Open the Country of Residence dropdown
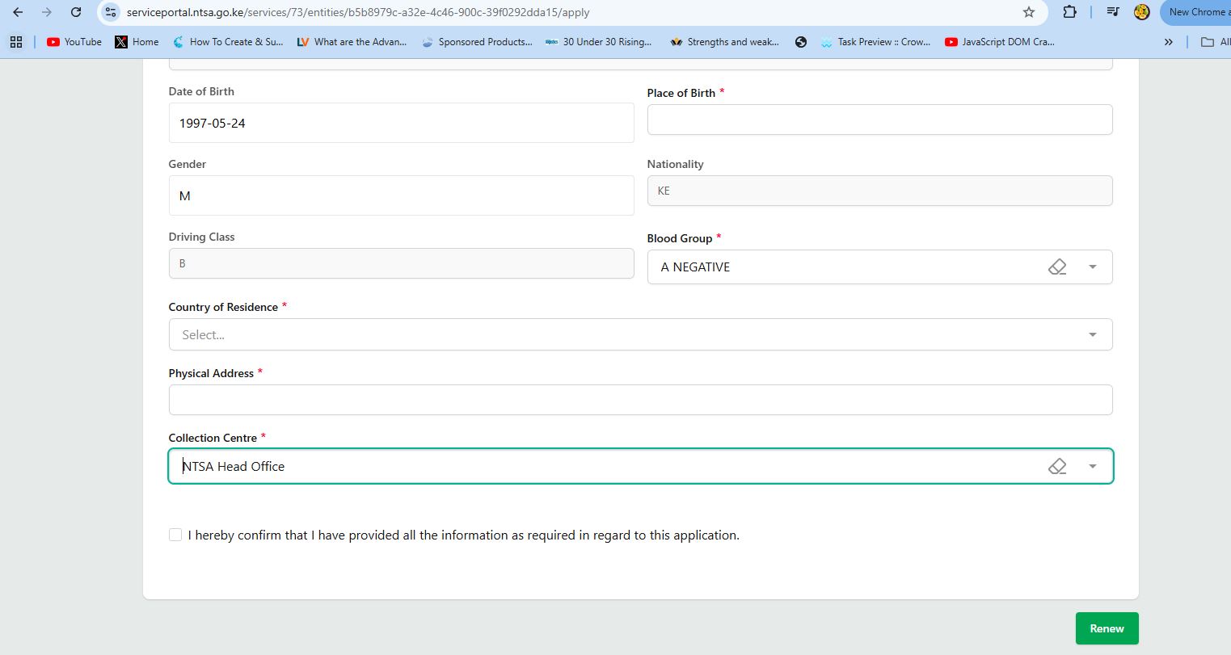 coord(639,334)
